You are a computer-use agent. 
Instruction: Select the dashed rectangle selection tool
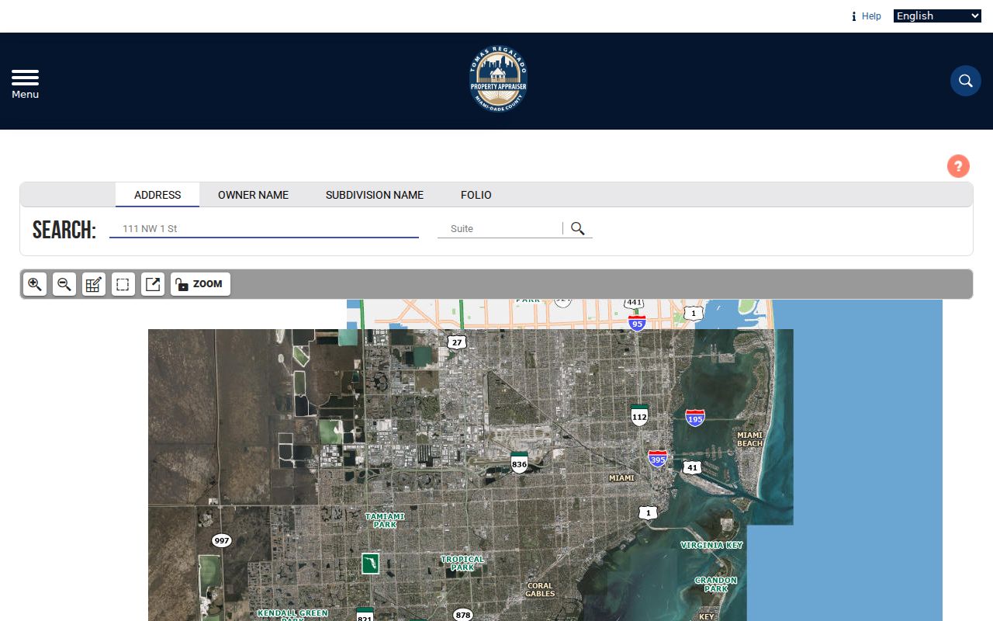tap(123, 284)
